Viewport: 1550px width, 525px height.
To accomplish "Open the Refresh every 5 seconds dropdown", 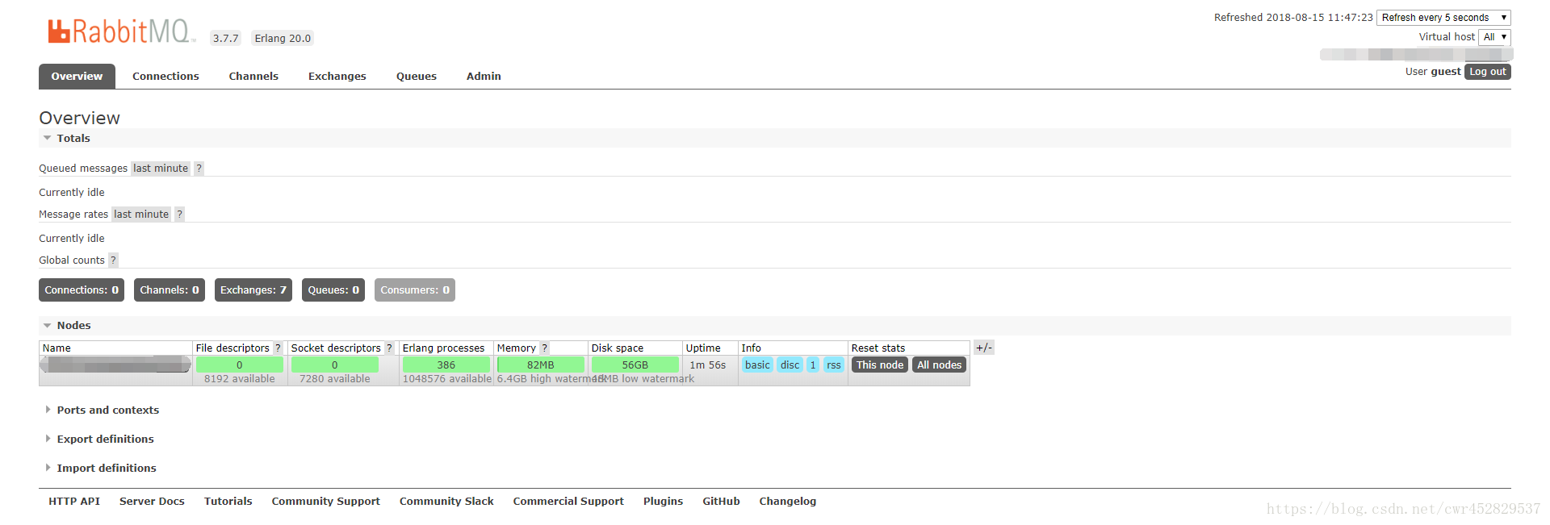I will coord(1443,18).
